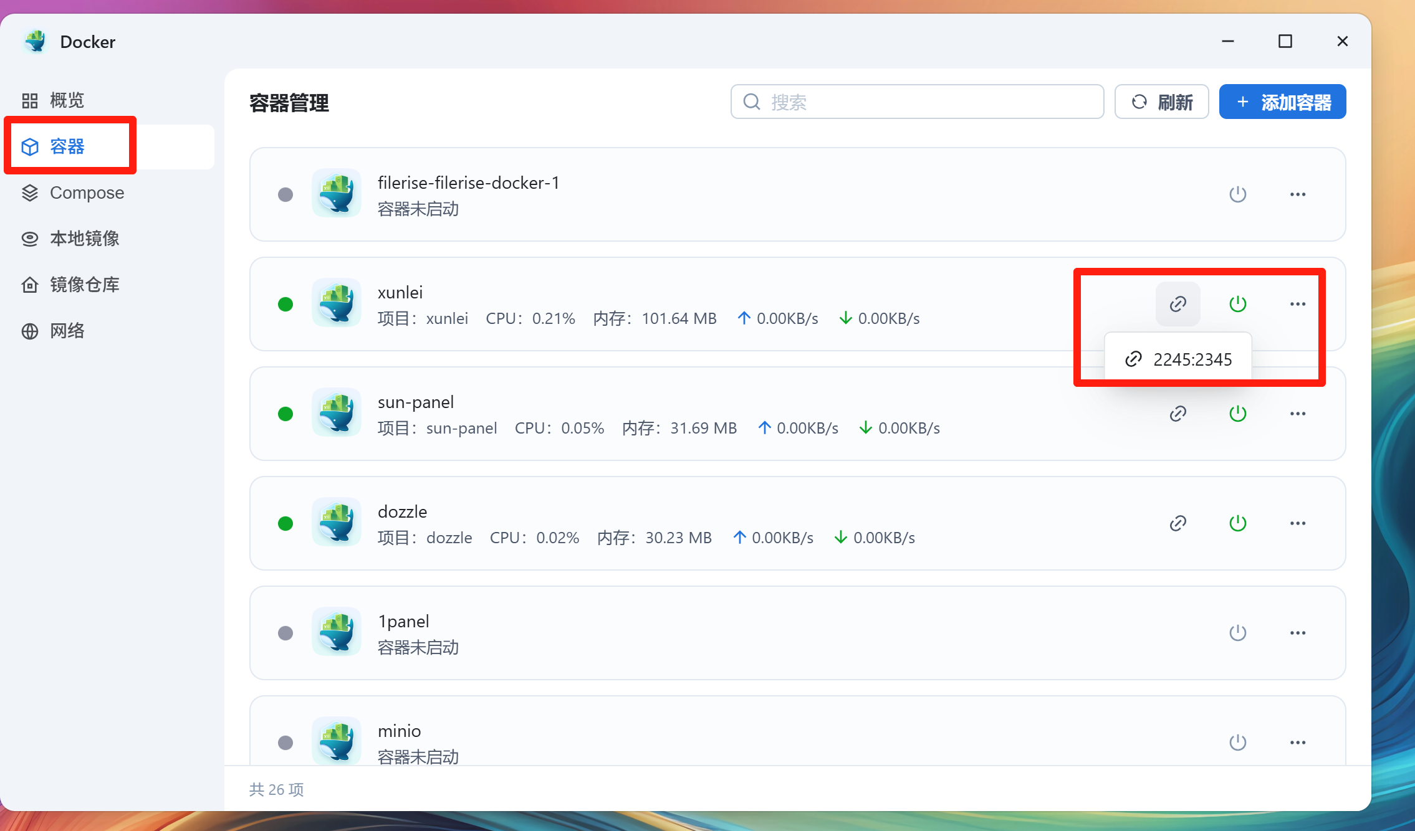Open the 2245:2345 port link
Viewport: 1415px width, 831px height.
coord(1178,359)
